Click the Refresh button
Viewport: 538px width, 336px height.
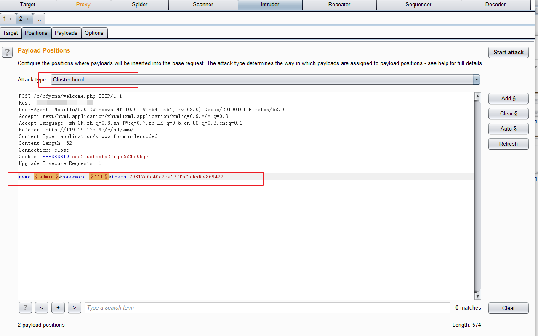(508, 144)
